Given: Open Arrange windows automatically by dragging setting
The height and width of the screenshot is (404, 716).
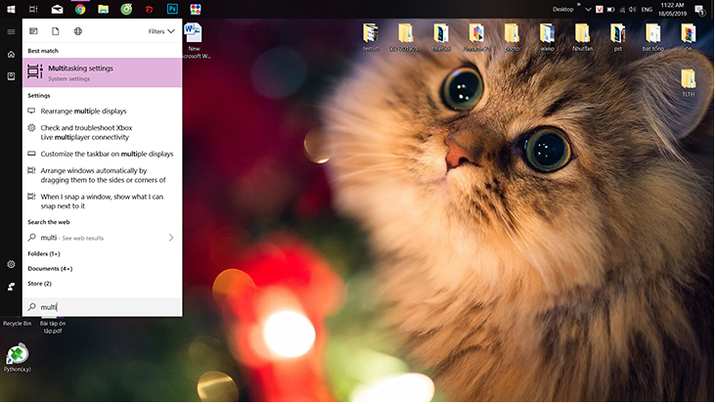Looking at the screenshot, I should tap(103, 175).
